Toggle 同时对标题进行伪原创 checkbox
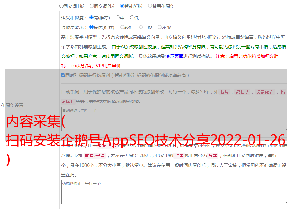Image resolution: width=291 pixels, height=210 pixels. point(63,75)
